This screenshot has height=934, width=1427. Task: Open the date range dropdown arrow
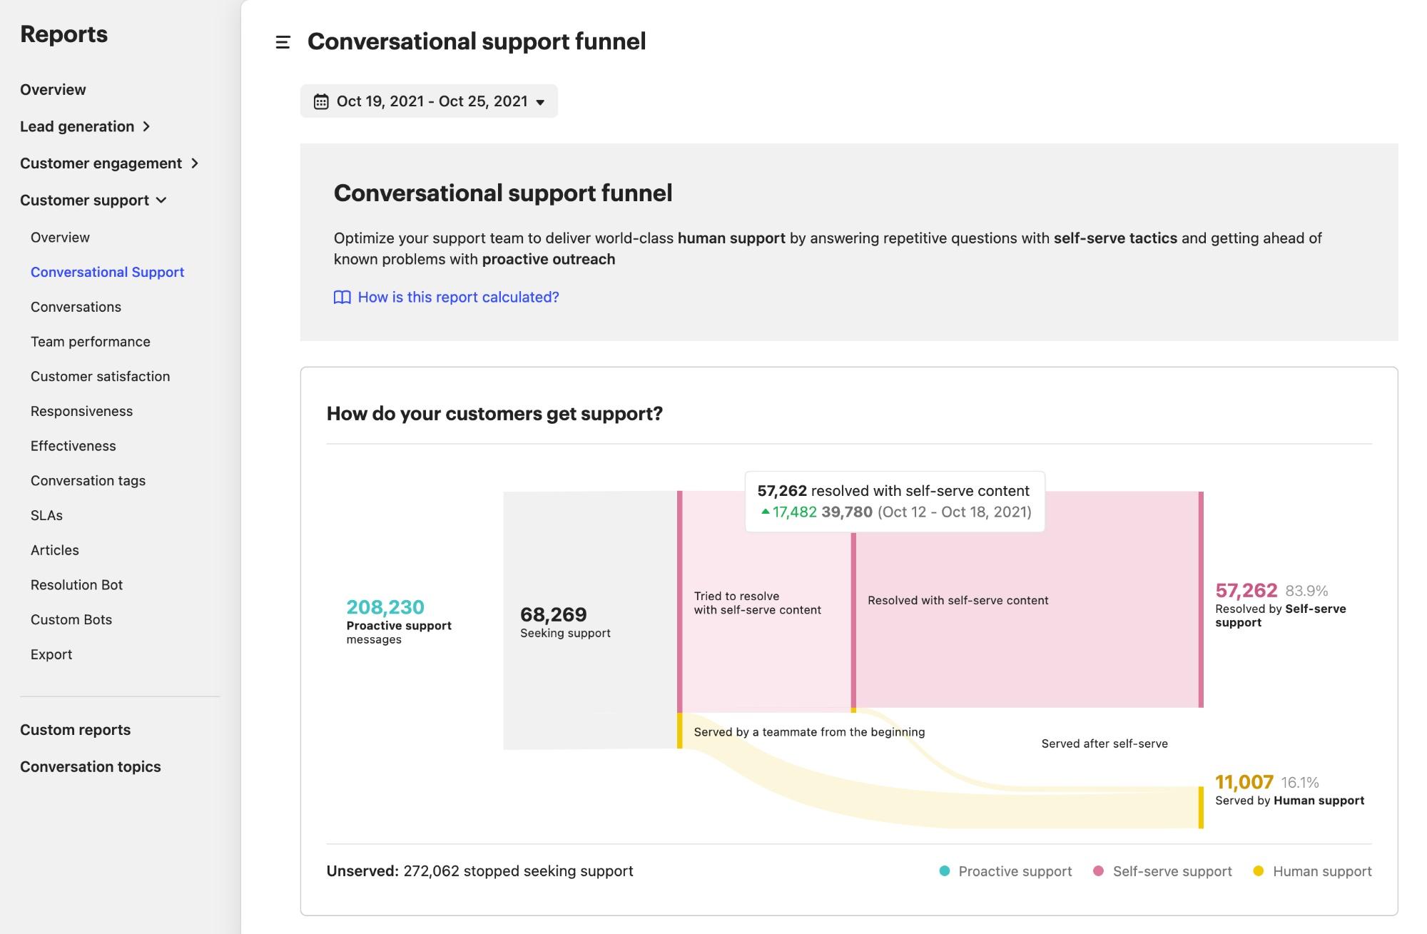(x=540, y=102)
